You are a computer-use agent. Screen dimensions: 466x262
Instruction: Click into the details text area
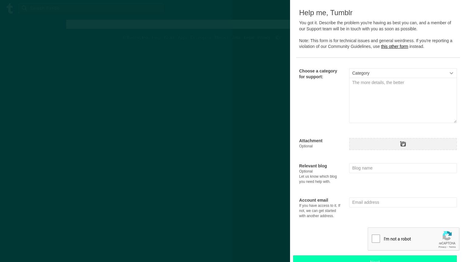pos(403,100)
